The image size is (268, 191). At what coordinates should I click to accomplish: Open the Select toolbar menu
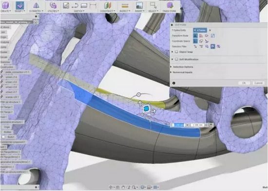pos(153,11)
